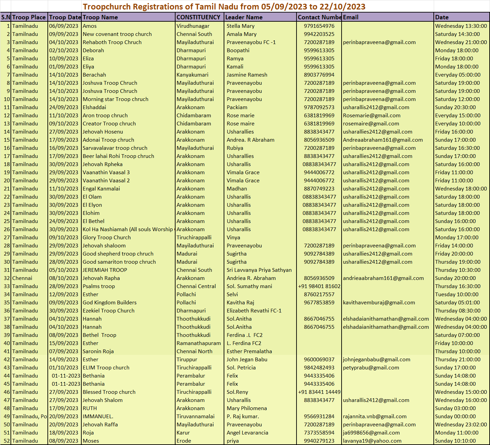Select the Kol Ha Nashiamah troop cell

pos(128,229)
